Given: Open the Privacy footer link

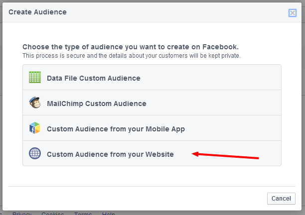Looking at the screenshot, I should tap(22, 214).
